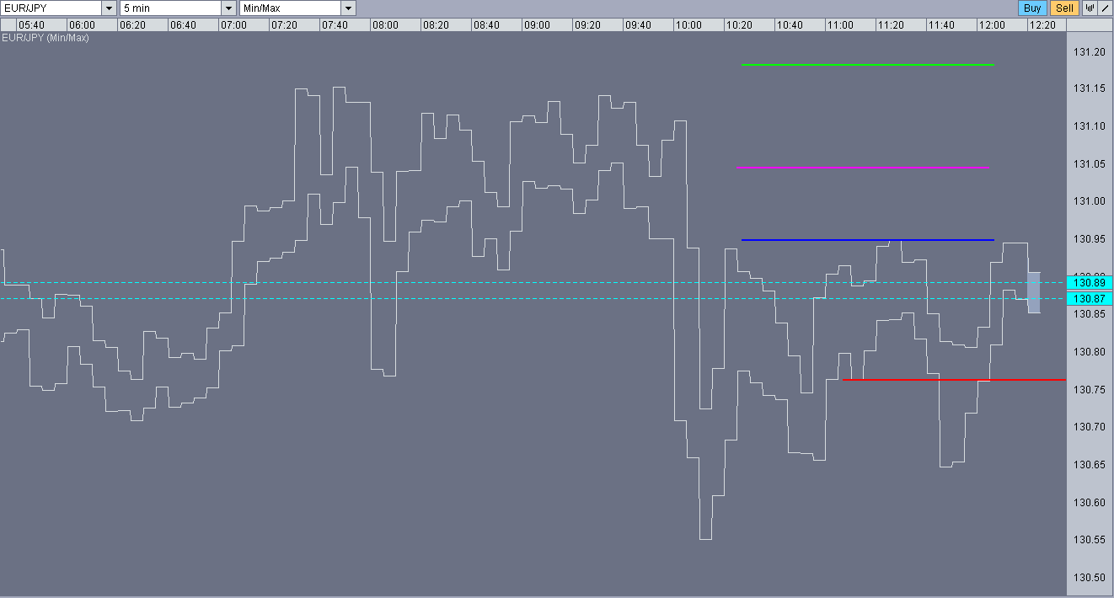The height and width of the screenshot is (598, 1114).
Task: Open the 5 min timeframe dropdown
Action: (178, 8)
